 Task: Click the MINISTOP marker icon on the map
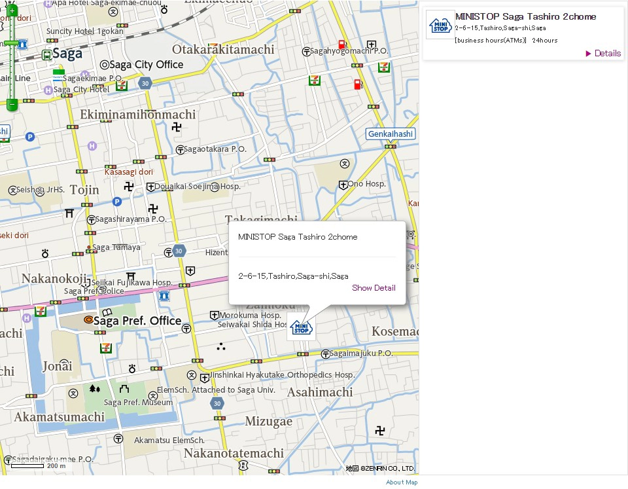tap(301, 327)
